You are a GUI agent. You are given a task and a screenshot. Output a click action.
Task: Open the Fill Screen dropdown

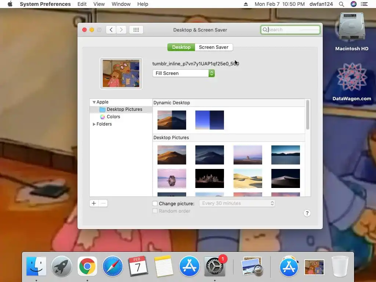184,73
